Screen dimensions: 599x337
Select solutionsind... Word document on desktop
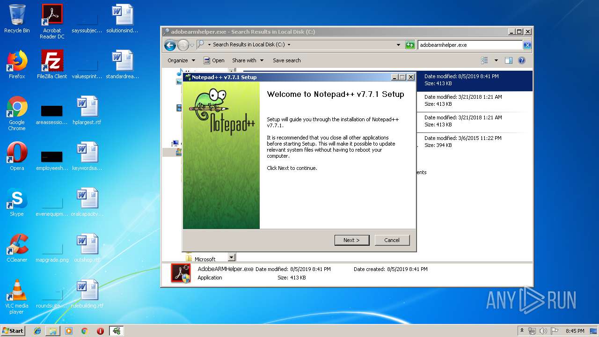122,19
